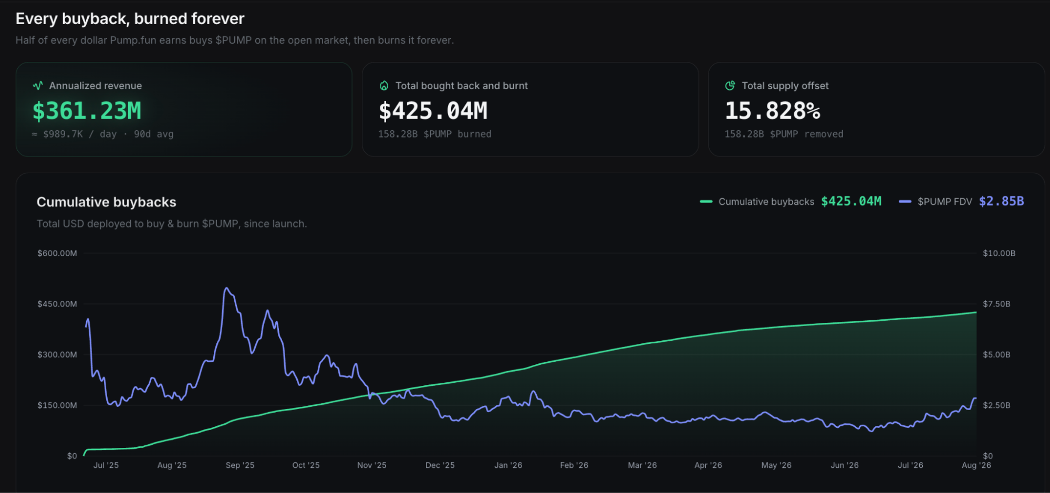The width and height of the screenshot is (1050, 493).
Task: Click the Feb '26 x-axis label
Action: [574, 465]
